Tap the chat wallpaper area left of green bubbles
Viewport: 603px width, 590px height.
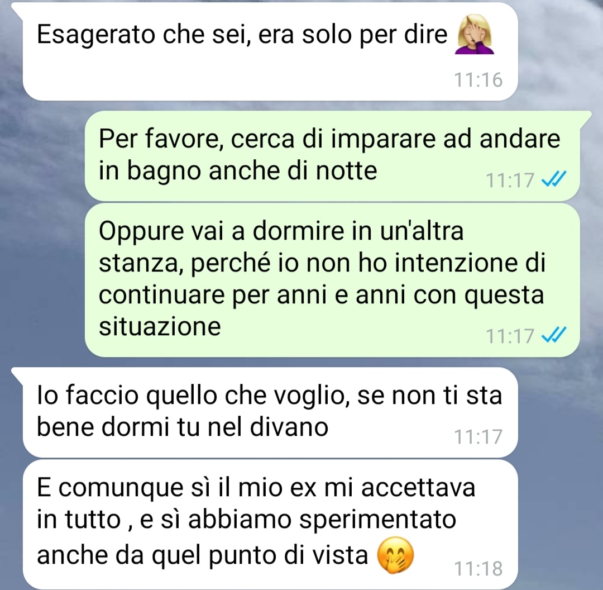(x=42, y=231)
